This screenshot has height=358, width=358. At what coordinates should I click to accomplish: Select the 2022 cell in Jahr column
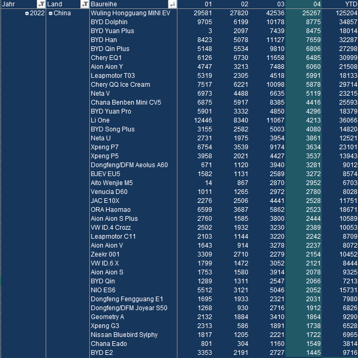coord(37,13)
